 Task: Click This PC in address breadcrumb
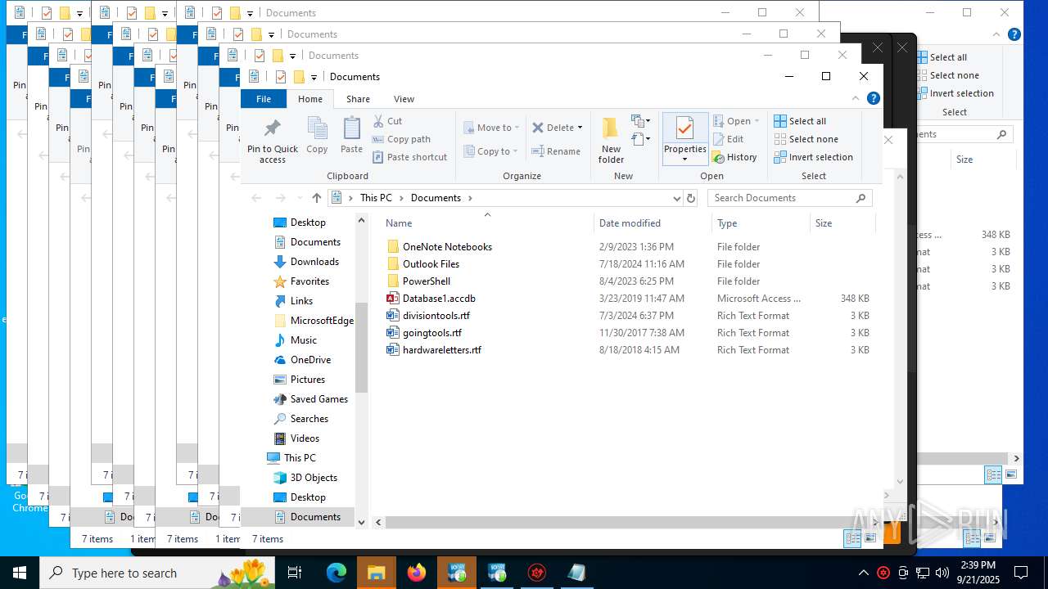pyautogui.click(x=376, y=198)
